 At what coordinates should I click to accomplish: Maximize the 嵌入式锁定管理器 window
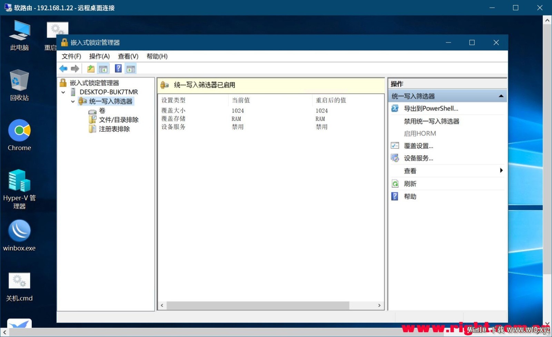point(472,42)
